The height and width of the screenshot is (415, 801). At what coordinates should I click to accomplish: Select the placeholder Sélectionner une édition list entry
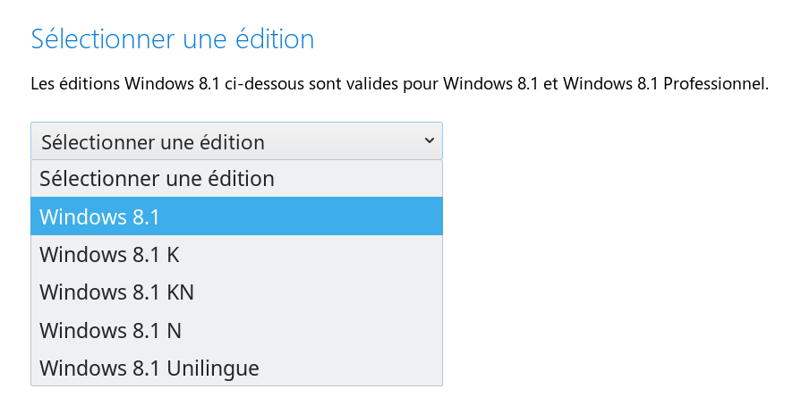[236, 179]
